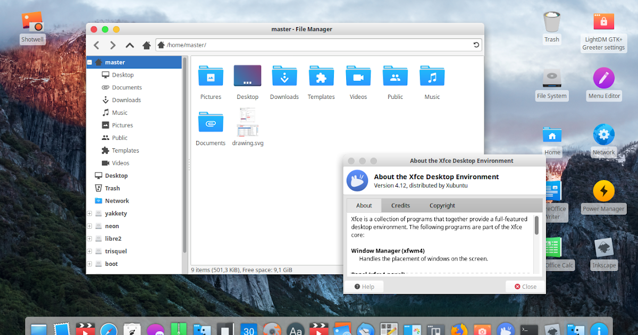
Task: Expand the libre2 volume node
Action: tap(89, 239)
